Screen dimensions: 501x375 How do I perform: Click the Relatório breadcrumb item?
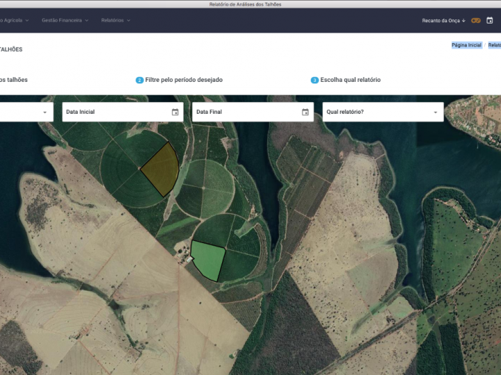[x=494, y=45]
